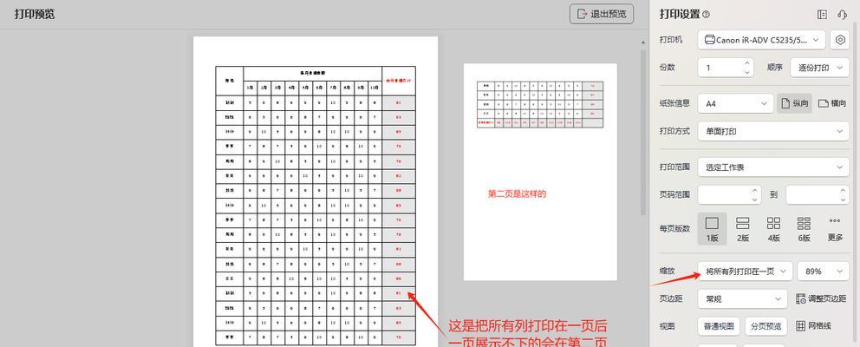This screenshot has width=860, height=347.
Task: Click 调整页边距 adjust margins
Action: pos(822,298)
